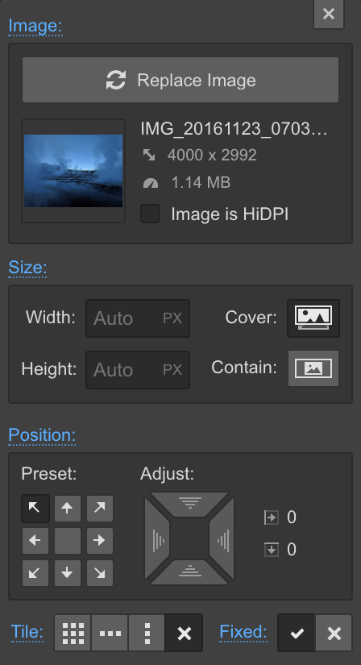Select the center position preset square

68,540
